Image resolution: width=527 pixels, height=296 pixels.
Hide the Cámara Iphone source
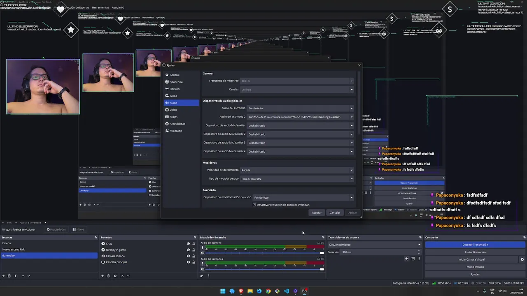tap(188, 256)
